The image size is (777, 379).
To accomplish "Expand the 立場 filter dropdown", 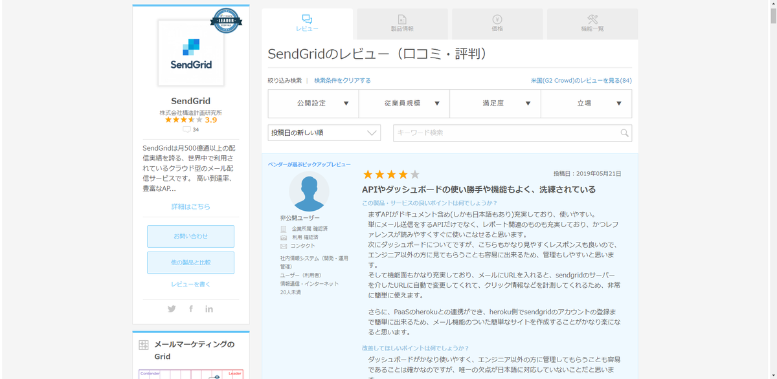I will [586, 103].
